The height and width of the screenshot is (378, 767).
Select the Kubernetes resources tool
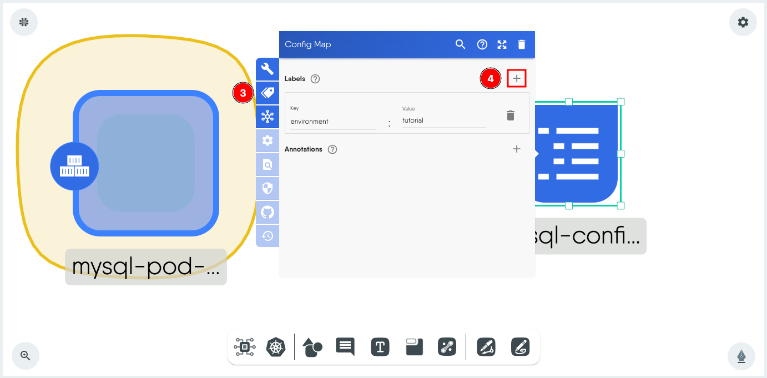[x=276, y=347]
